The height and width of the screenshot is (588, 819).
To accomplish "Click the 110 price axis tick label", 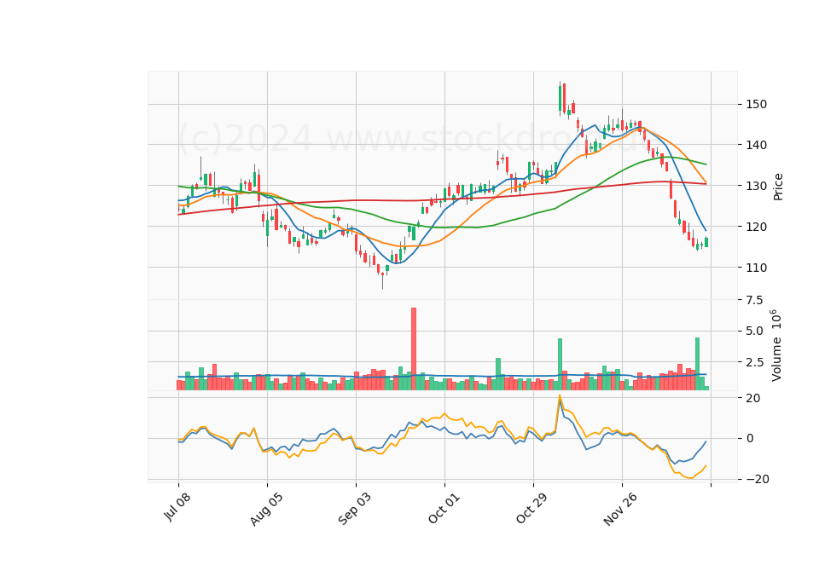I will pyautogui.click(x=757, y=268).
